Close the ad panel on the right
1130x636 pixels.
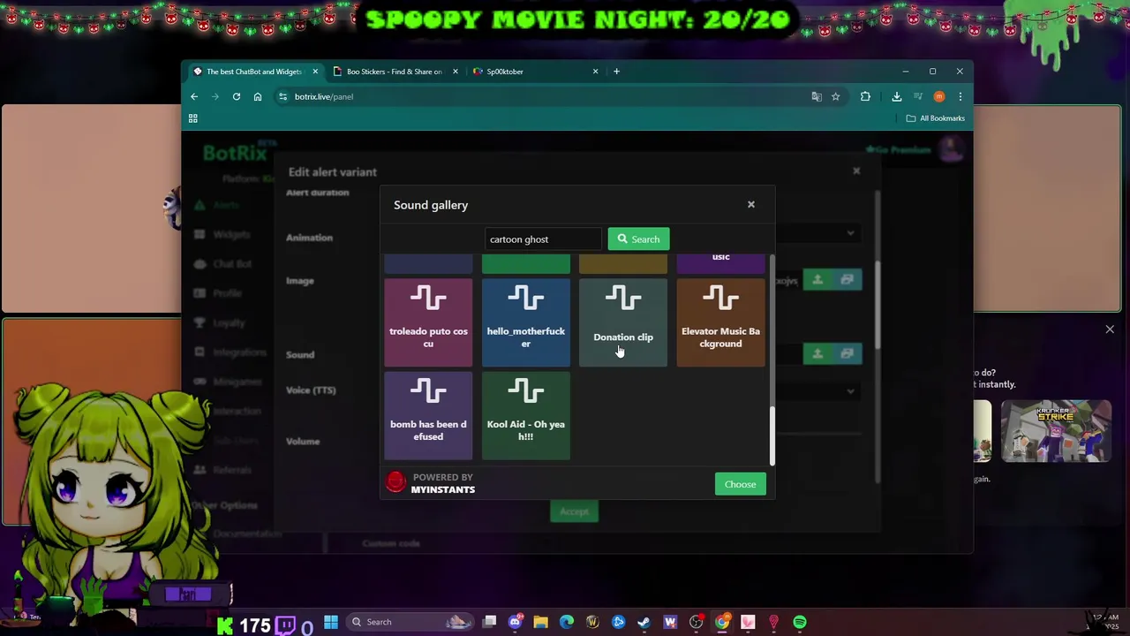[1110, 329]
